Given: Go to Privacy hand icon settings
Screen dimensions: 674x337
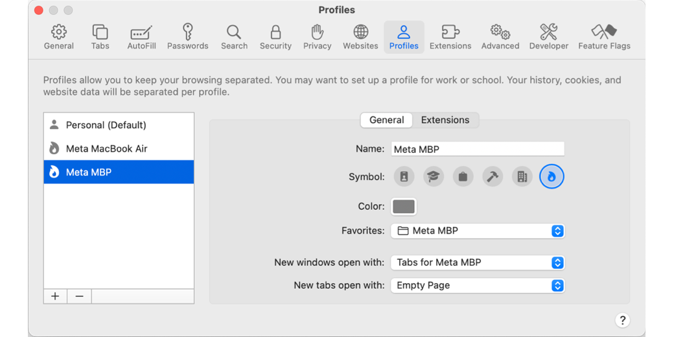Looking at the screenshot, I should [317, 38].
